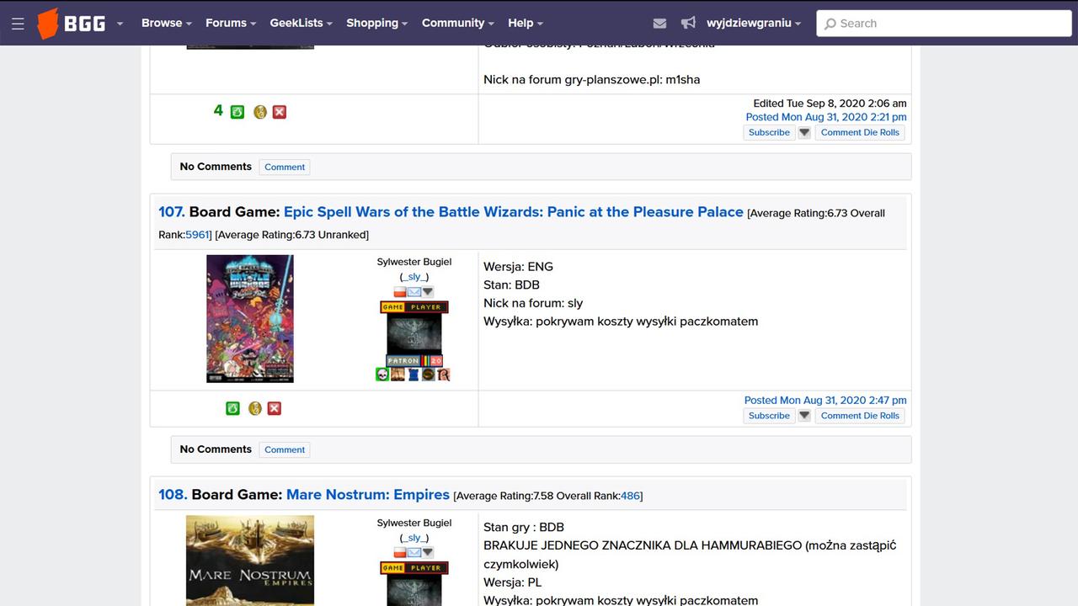Click red X on Epic Spell Wars item
The width and height of the screenshot is (1078, 606).
pos(275,408)
